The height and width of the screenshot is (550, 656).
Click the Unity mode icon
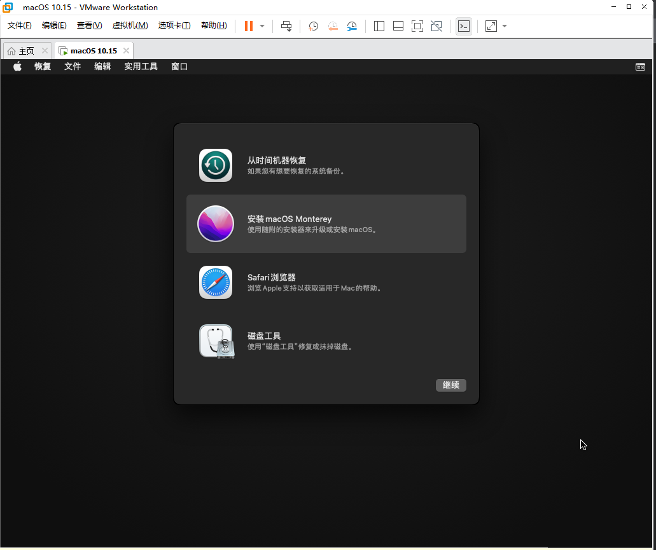[x=436, y=26]
